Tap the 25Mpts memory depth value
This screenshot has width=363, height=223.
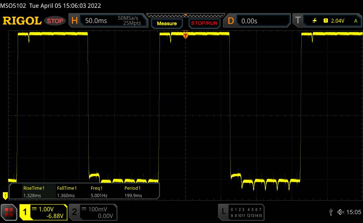point(132,23)
